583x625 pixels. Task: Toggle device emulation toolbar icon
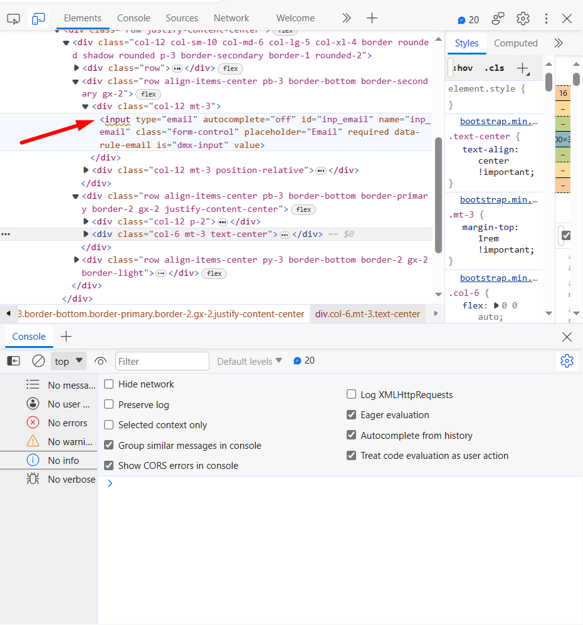click(x=39, y=19)
